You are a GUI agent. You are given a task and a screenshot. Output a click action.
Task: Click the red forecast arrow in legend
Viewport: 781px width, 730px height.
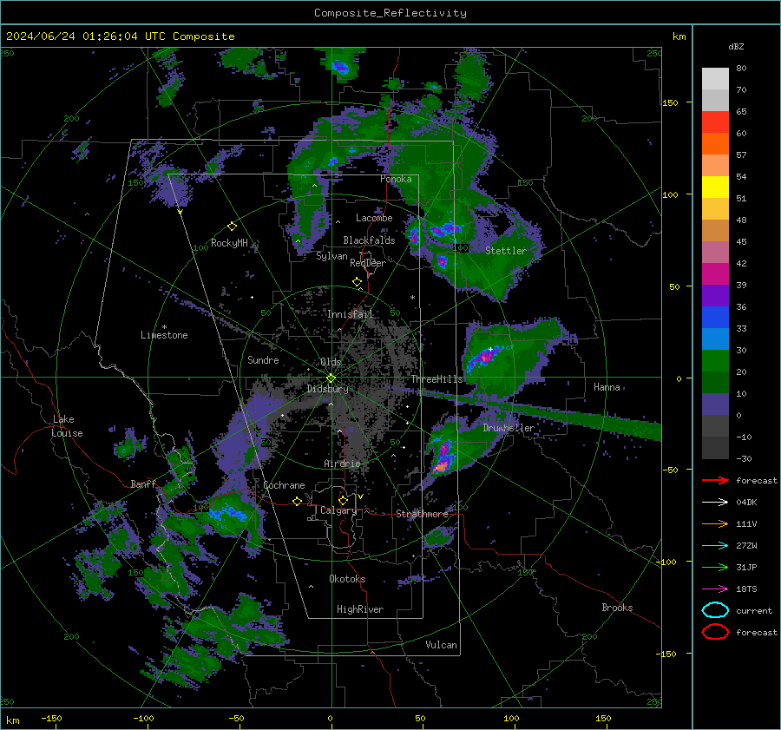715,480
